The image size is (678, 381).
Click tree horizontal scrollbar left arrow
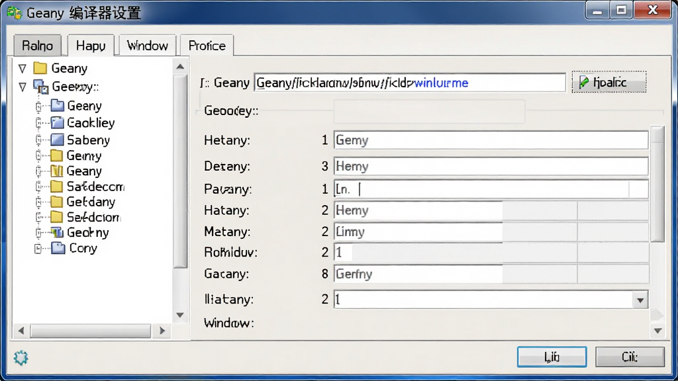[x=21, y=331]
